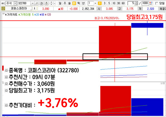
Task: Toggle the 분 minute chart button
Action: point(74,3)
